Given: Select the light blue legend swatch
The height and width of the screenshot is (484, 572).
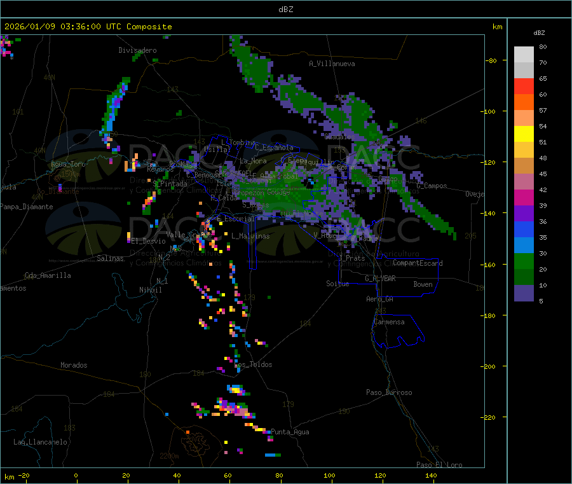Looking at the screenshot, I should click(524, 245).
